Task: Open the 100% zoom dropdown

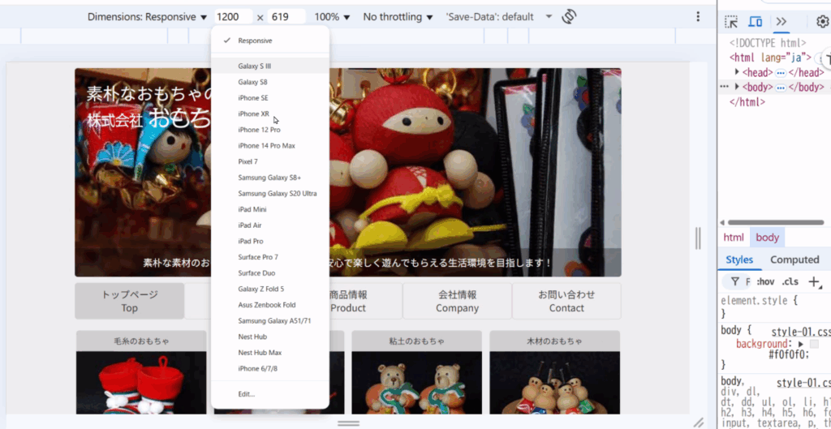Action: tap(333, 17)
